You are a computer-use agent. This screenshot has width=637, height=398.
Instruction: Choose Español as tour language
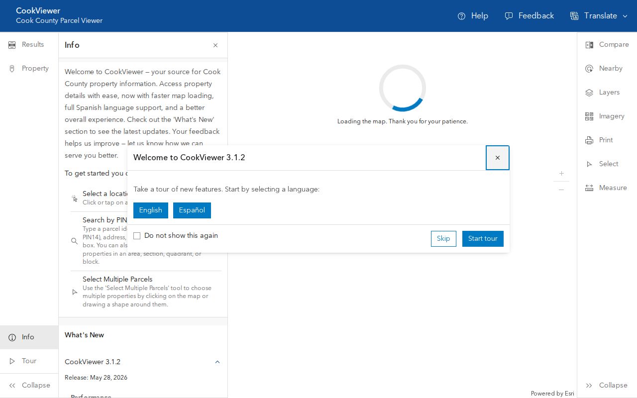pos(192,210)
